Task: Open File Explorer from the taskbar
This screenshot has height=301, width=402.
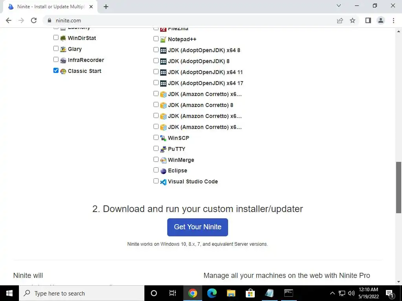Action: coord(231,293)
